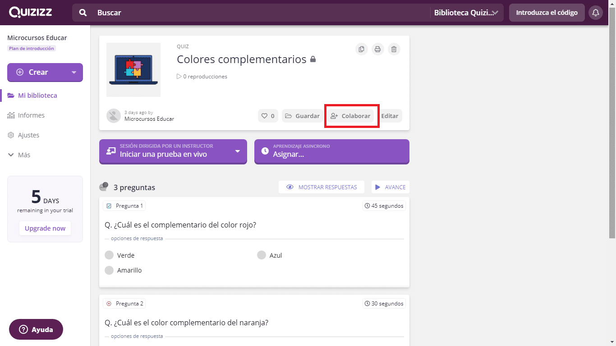Like the quiz with heart icon
Image resolution: width=616 pixels, height=346 pixels.
pyautogui.click(x=268, y=116)
